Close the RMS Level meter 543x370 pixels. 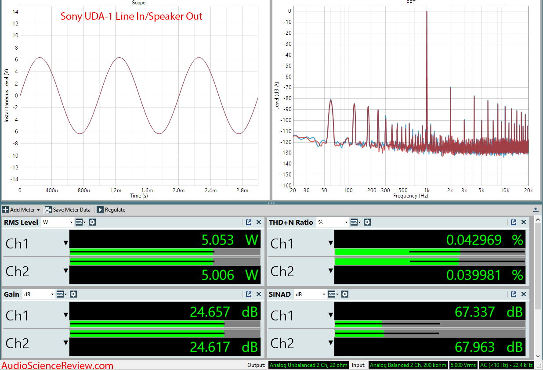pyautogui.click(x=259, y=223)
